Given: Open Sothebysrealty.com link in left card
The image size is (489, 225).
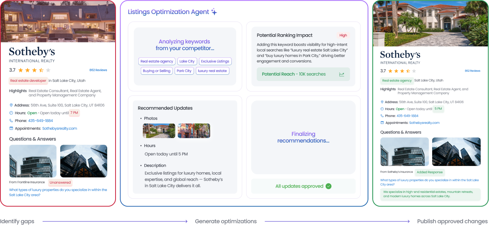Looking at the screenshot, I should tap(60, 128).
